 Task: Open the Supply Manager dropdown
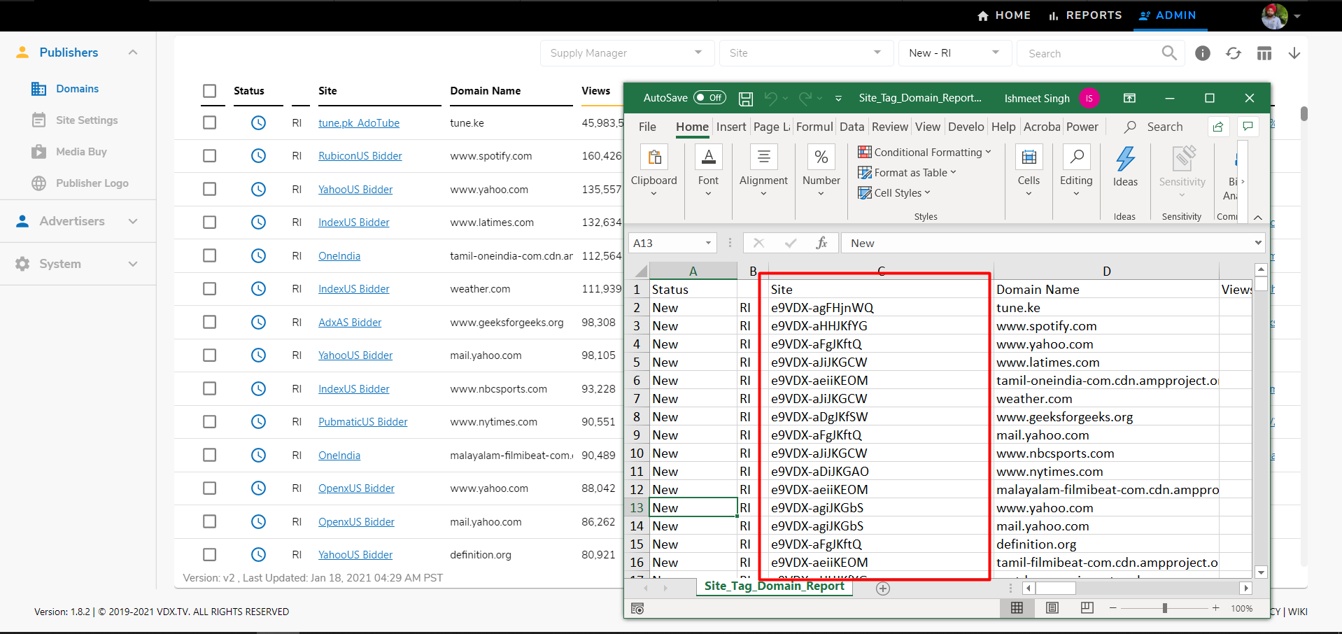pyautogui.click(x=626, y=53)
